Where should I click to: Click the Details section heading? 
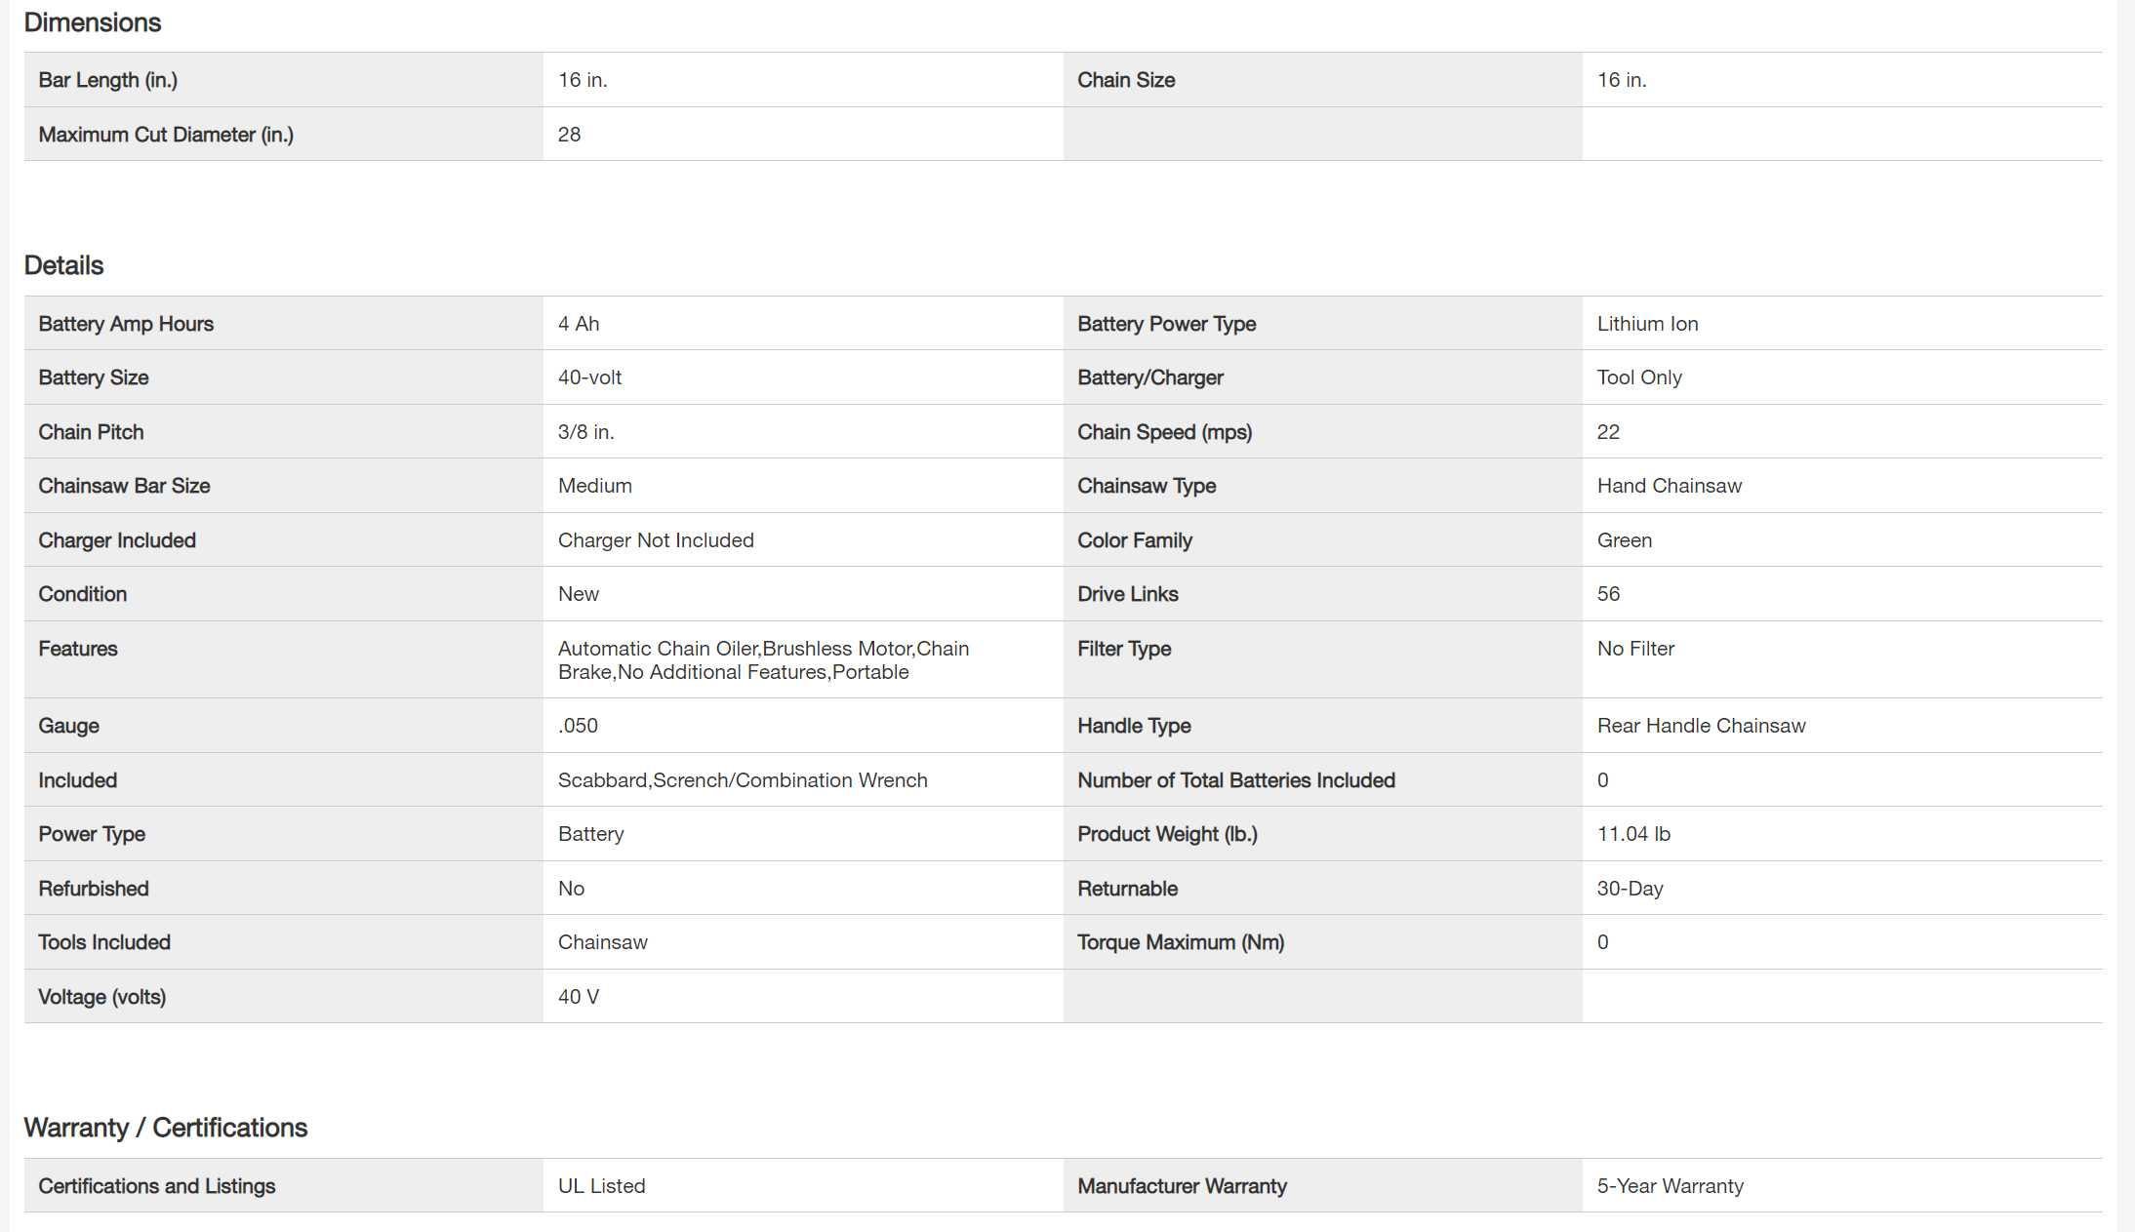click(63, 265)
